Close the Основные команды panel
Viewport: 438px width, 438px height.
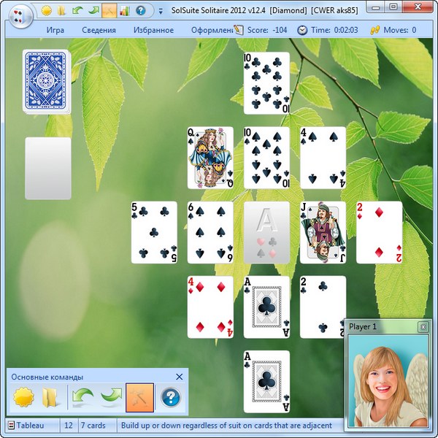(180, 377)
